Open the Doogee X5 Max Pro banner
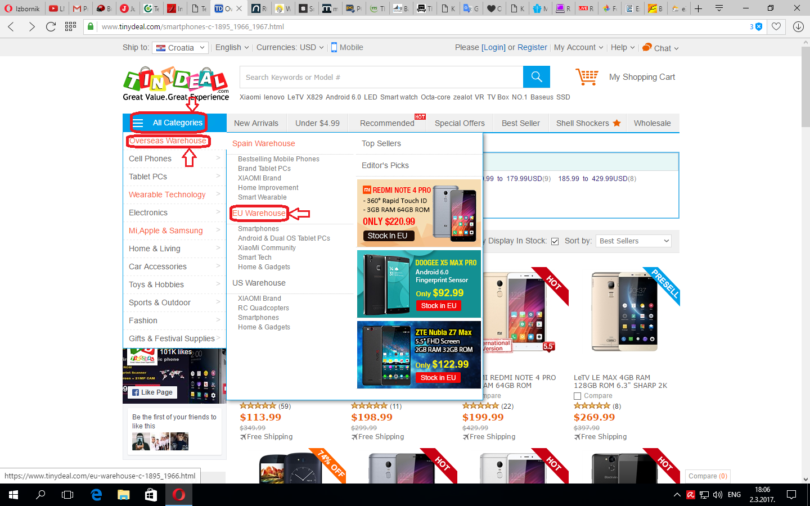The height and width of the screenshot is (506, 810). tap(419, 284)
